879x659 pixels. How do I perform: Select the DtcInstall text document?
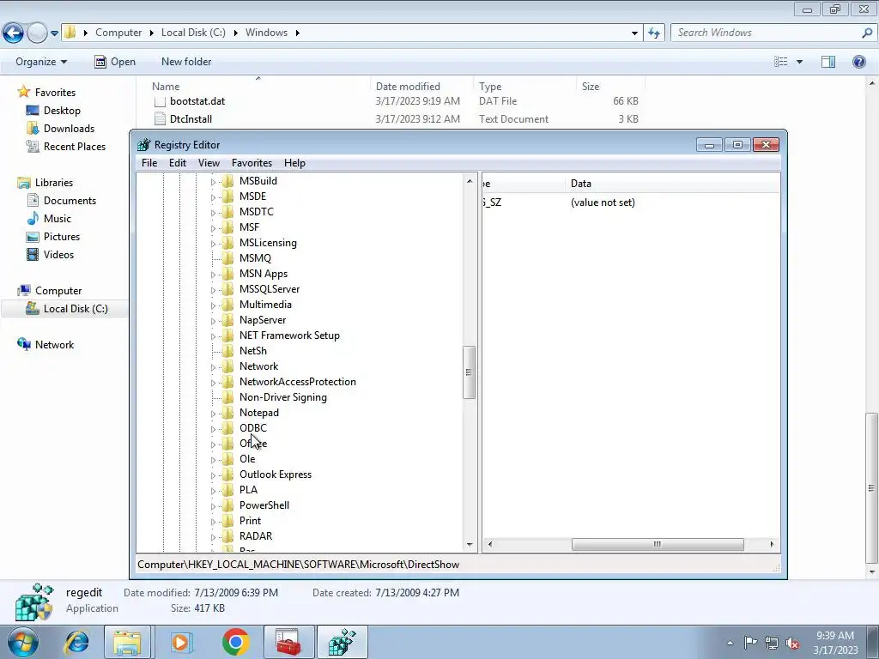(191, 119)
